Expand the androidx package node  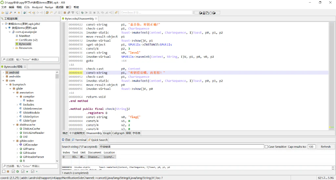coord(3,76)
